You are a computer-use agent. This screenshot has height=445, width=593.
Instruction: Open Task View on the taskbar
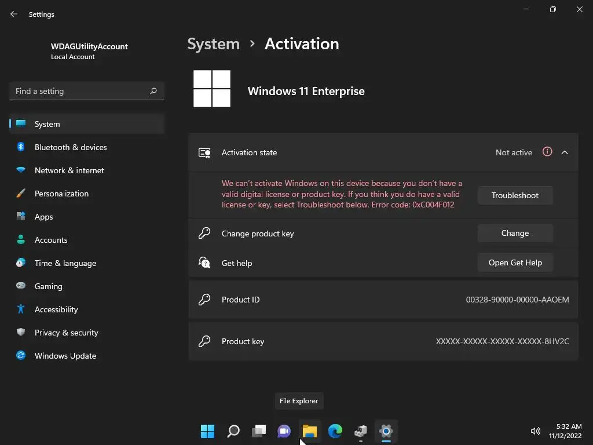259,431
